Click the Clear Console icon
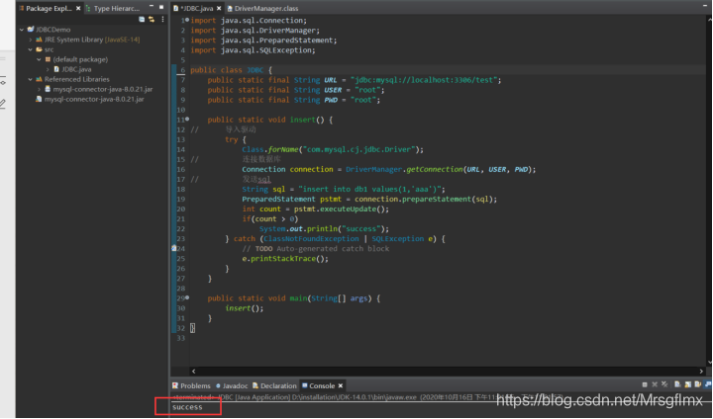Screen dimensions: 713x419 677,384
